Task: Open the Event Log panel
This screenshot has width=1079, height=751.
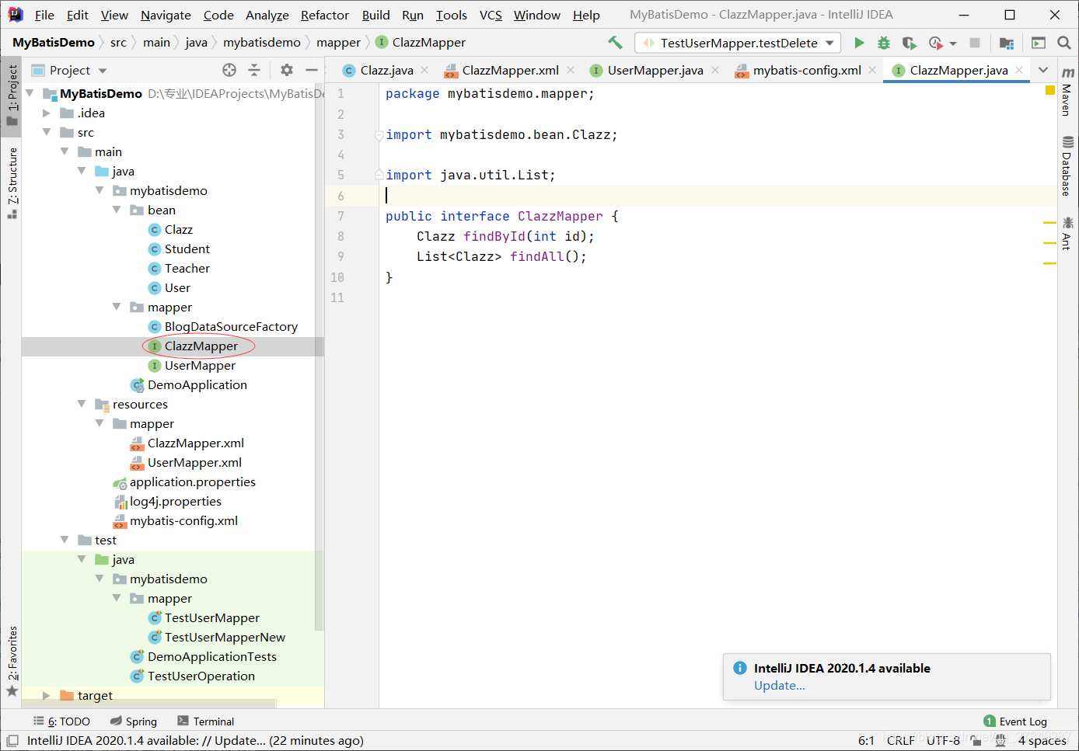Action: click(x=1015, y=721)
